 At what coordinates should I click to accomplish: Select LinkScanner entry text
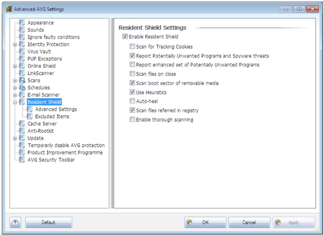tap(40, 73)
